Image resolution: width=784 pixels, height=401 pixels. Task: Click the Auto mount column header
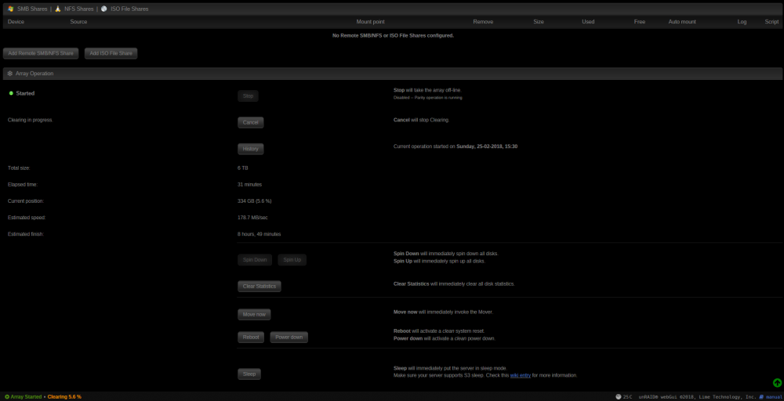pos(682,22)
